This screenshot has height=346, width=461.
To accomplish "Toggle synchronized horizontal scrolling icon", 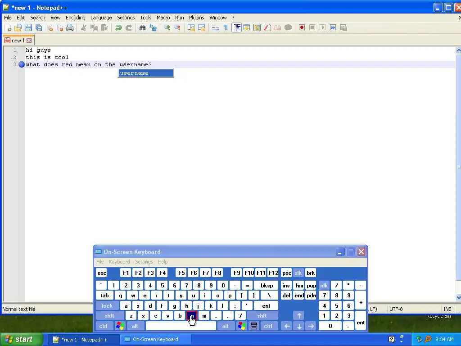I will coord(202,27).
